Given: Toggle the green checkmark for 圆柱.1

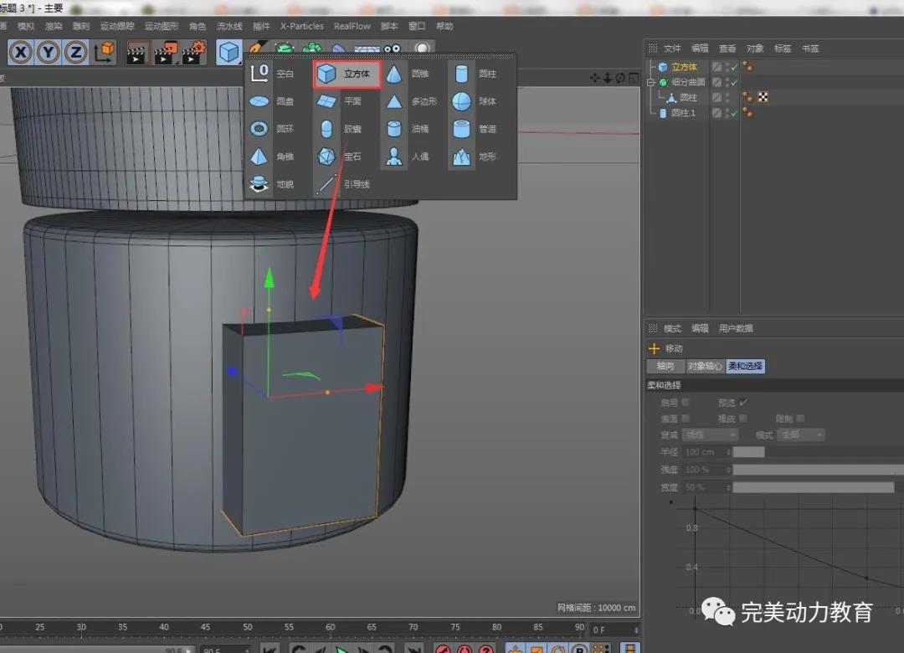Looking at the screenshot, I should [x=734, y=113].
